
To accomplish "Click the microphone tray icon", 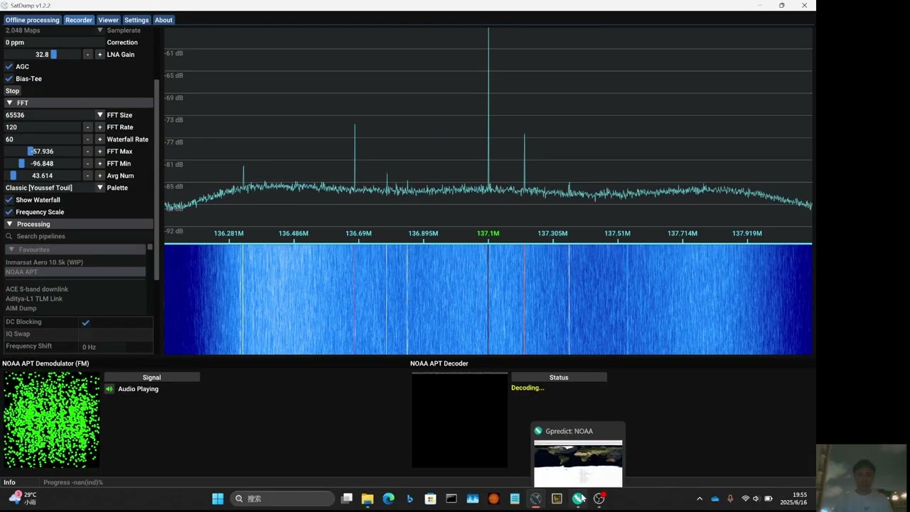I will (x=730, y=498).
